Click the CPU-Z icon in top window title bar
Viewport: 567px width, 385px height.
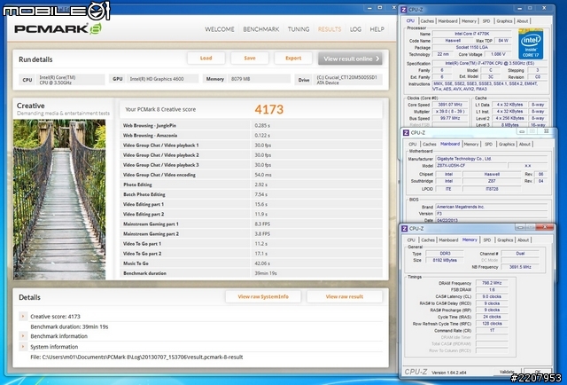[x=404, y=10]
